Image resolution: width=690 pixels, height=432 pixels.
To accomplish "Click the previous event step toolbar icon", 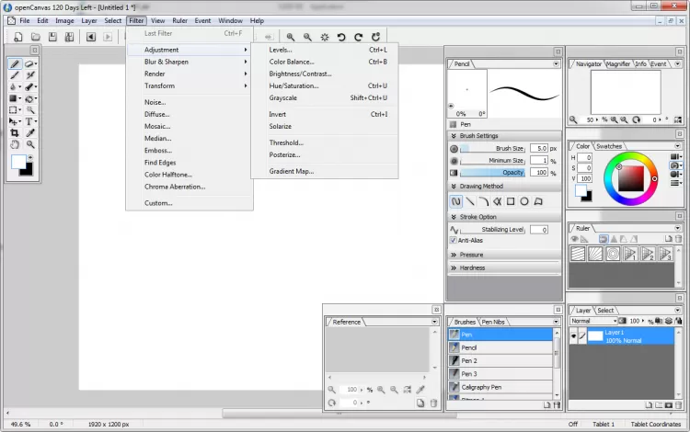I will tap(91, 37).
